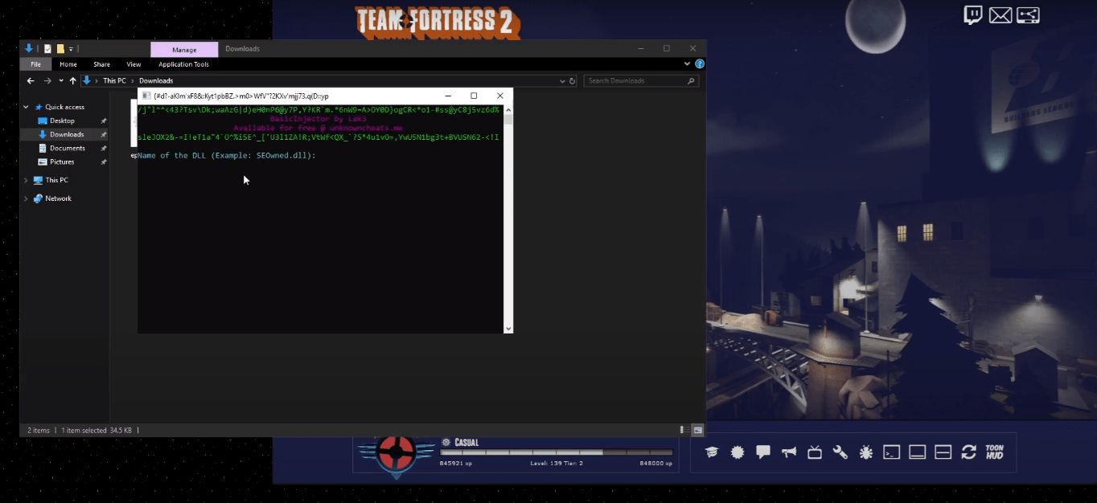
Task: Open Customize Quick Access Toolbar dropdown
Action: (x=71, y=49)
